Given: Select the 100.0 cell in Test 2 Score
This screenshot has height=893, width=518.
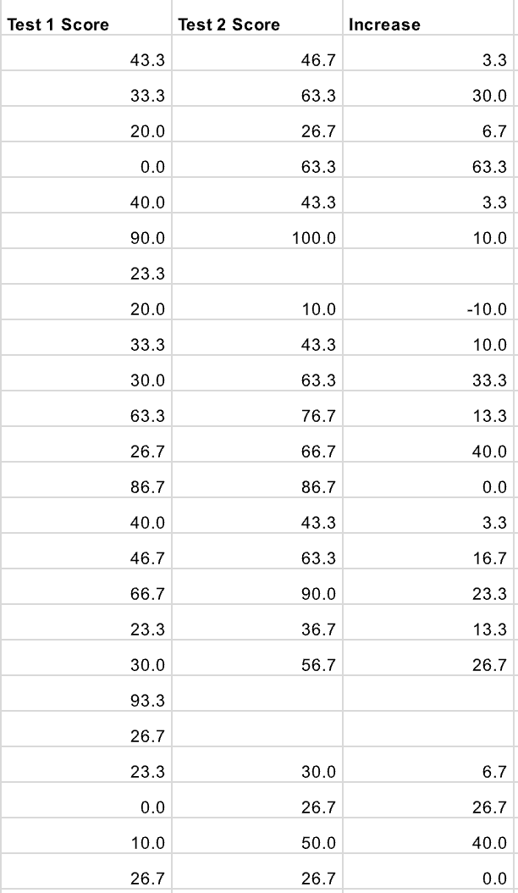Looking at the screenshot, I should 317,238.
